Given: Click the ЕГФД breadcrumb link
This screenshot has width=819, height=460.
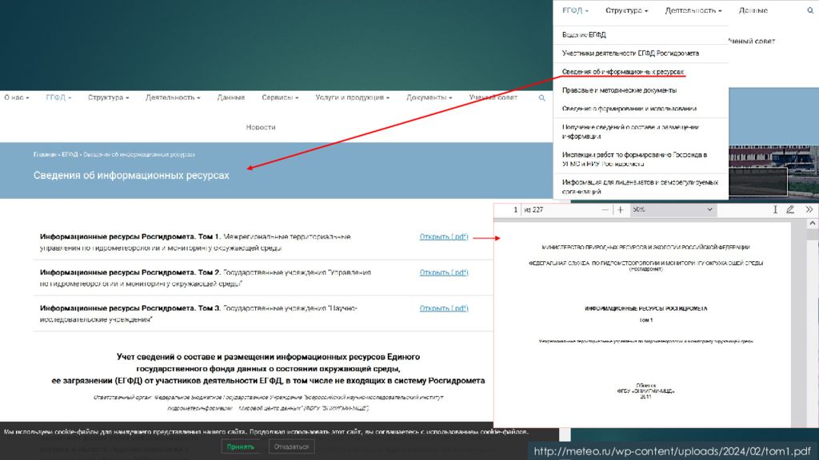Looking at the screenshot, I should coord(70,155).
